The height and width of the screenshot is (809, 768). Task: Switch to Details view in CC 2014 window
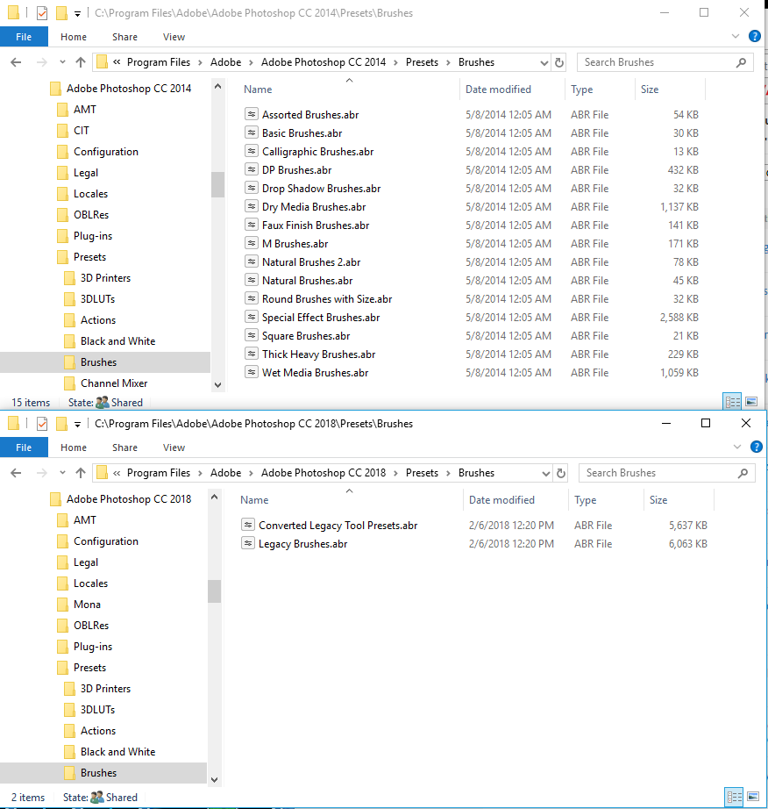(732, 401)
